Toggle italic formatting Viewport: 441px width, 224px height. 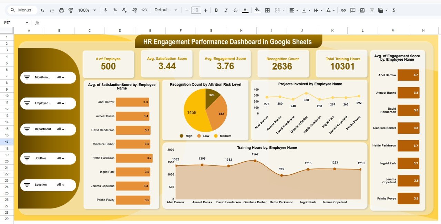coord(226,10)
